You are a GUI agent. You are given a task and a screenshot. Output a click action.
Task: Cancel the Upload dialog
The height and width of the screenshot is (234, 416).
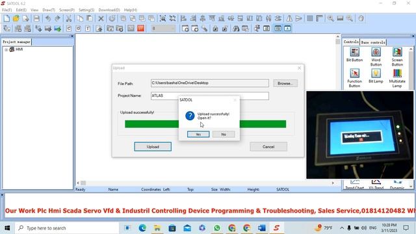pos(268,147)
